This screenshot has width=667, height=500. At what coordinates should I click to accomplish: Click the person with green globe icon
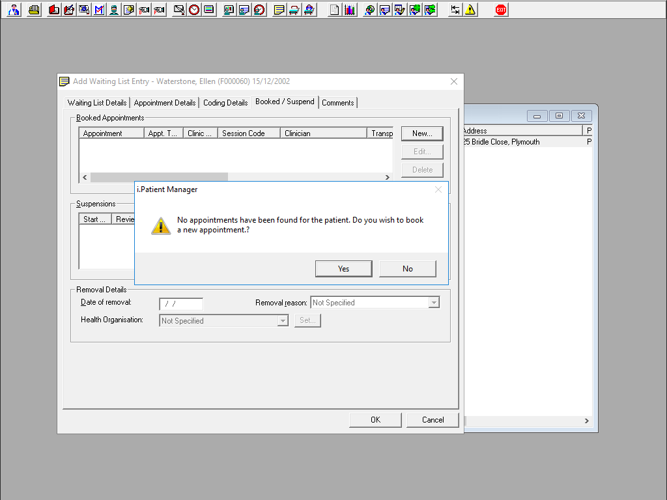coord(415,9)
